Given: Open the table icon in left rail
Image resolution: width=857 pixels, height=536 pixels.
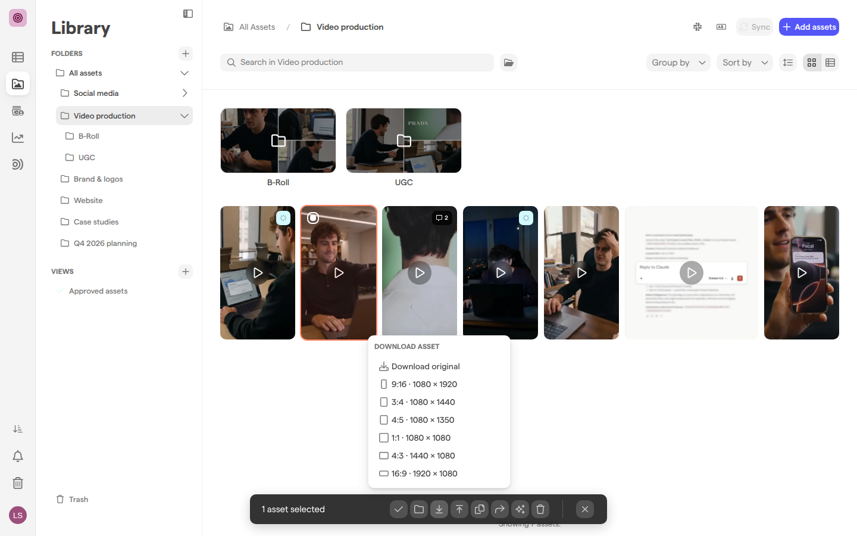Looking at the screenshot, I should (18, 57).
